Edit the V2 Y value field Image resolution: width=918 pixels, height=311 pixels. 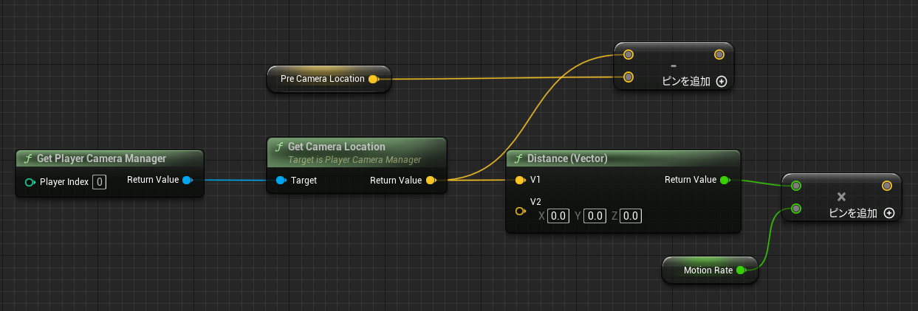coord(595,216)
